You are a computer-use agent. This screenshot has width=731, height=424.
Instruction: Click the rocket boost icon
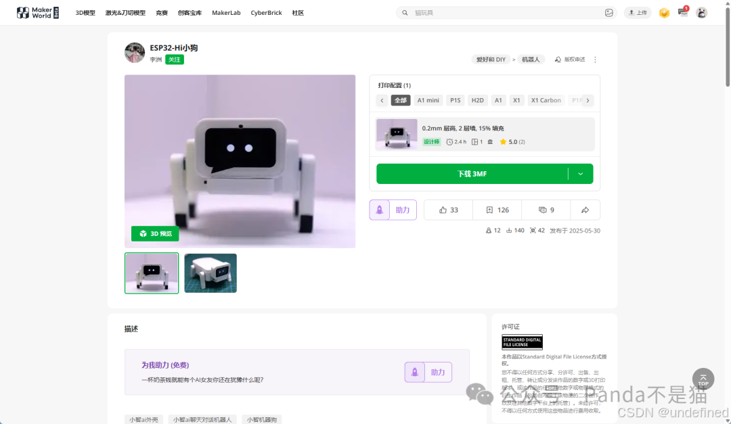pos(380,210)
